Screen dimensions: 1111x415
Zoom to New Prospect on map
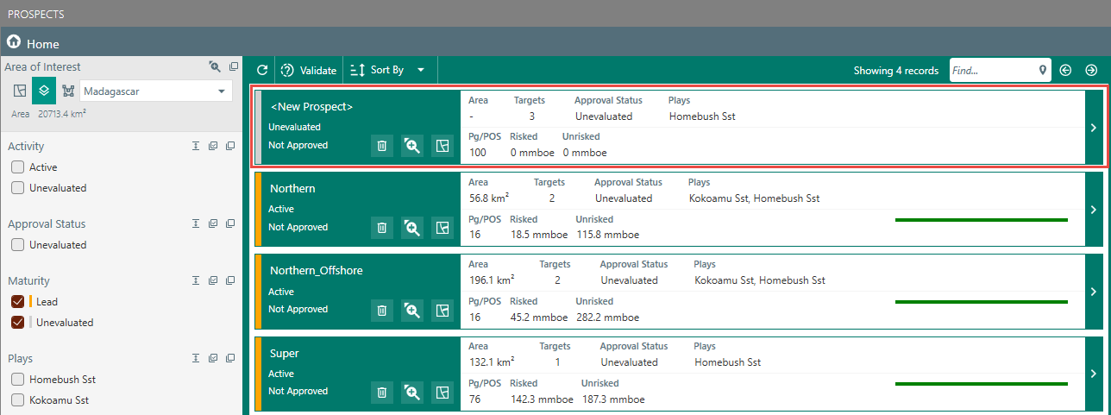pyautogui.click(x=412, y=146)
